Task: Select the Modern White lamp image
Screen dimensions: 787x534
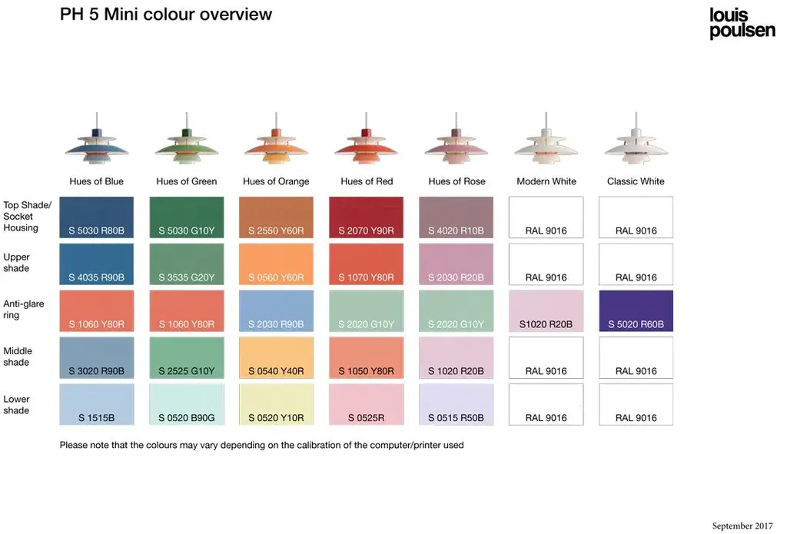Action: pyautogui.click(x=546, y=143)
